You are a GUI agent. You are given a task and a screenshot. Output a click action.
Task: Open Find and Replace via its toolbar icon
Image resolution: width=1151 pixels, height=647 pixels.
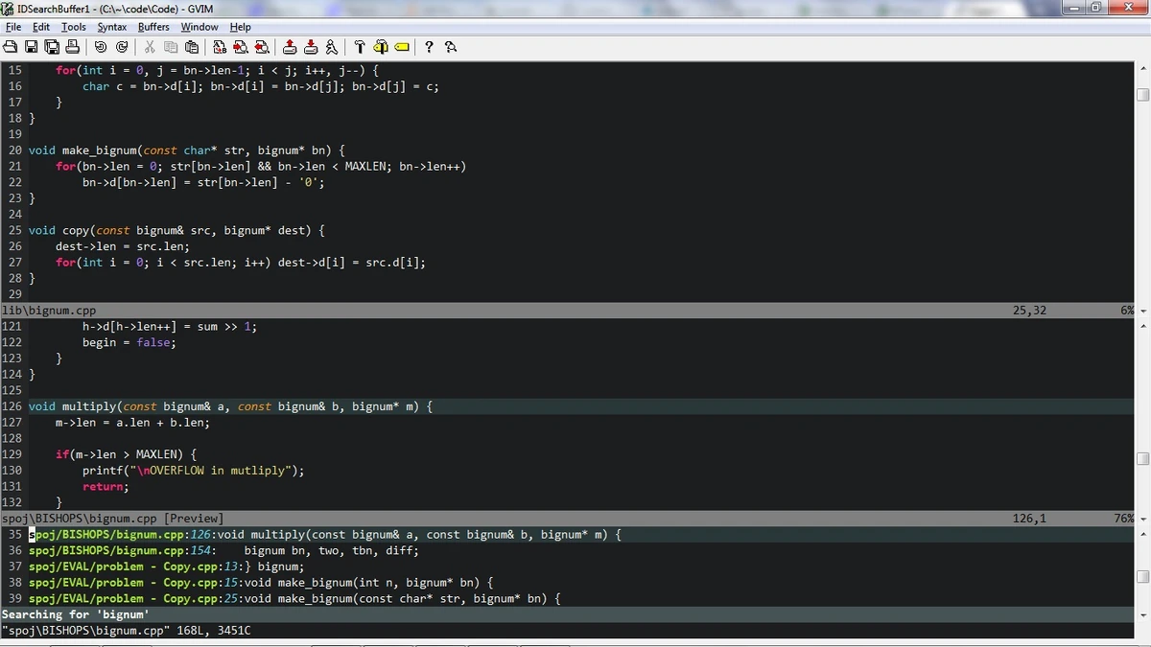[221, 47]
